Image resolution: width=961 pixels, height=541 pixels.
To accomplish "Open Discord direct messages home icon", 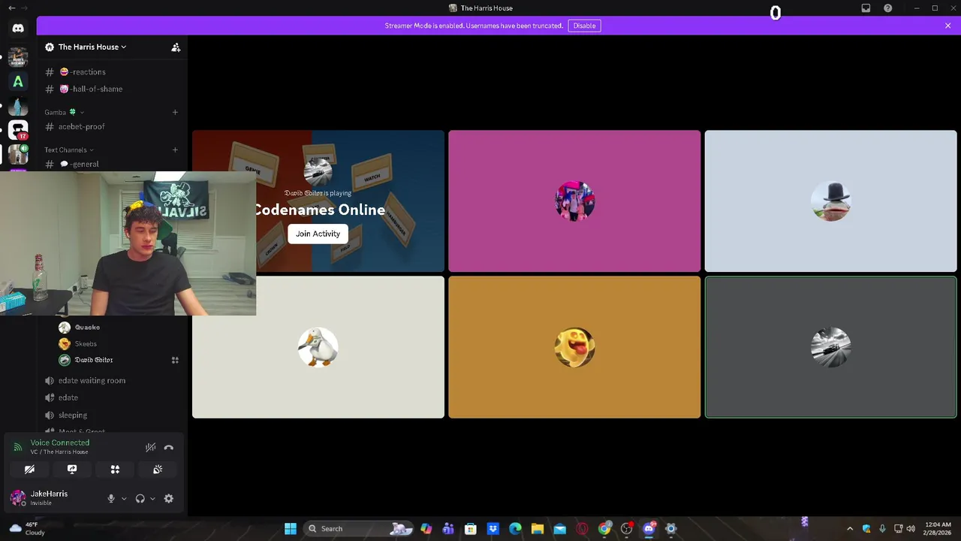I will click(x=18, y=29).
